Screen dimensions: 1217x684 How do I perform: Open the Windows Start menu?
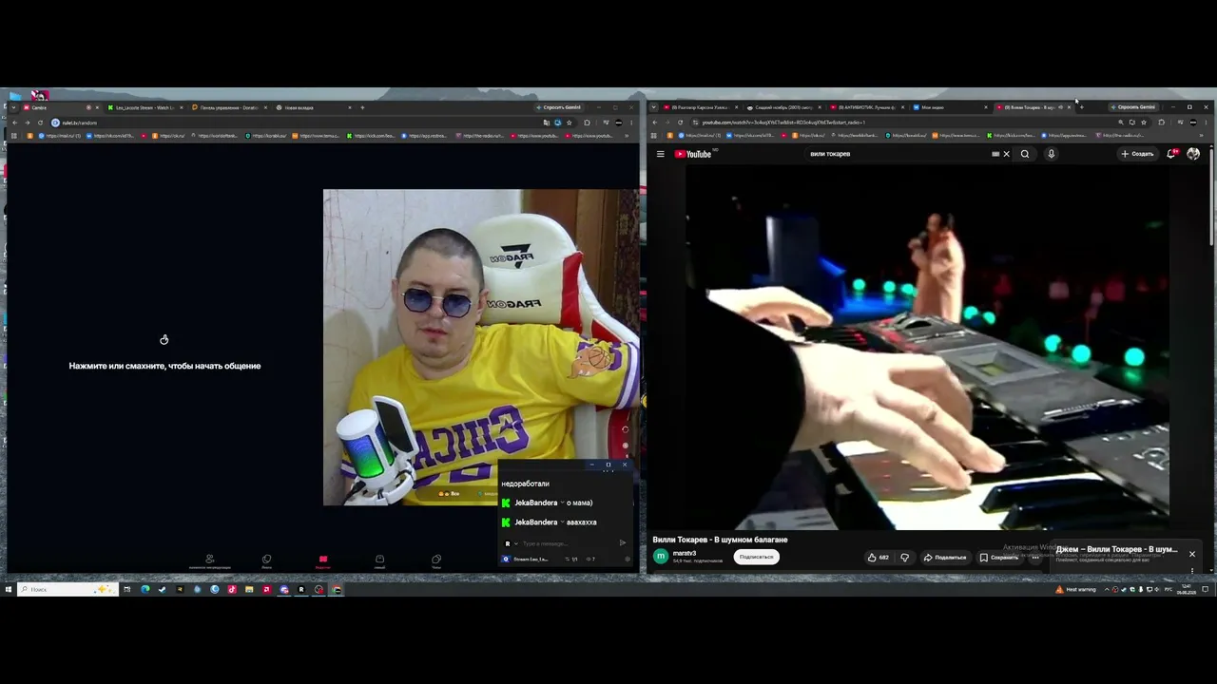(9, 590)
